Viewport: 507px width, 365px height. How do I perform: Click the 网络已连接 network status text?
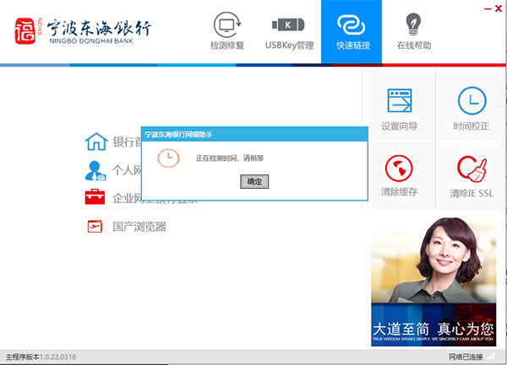point(466,357)
